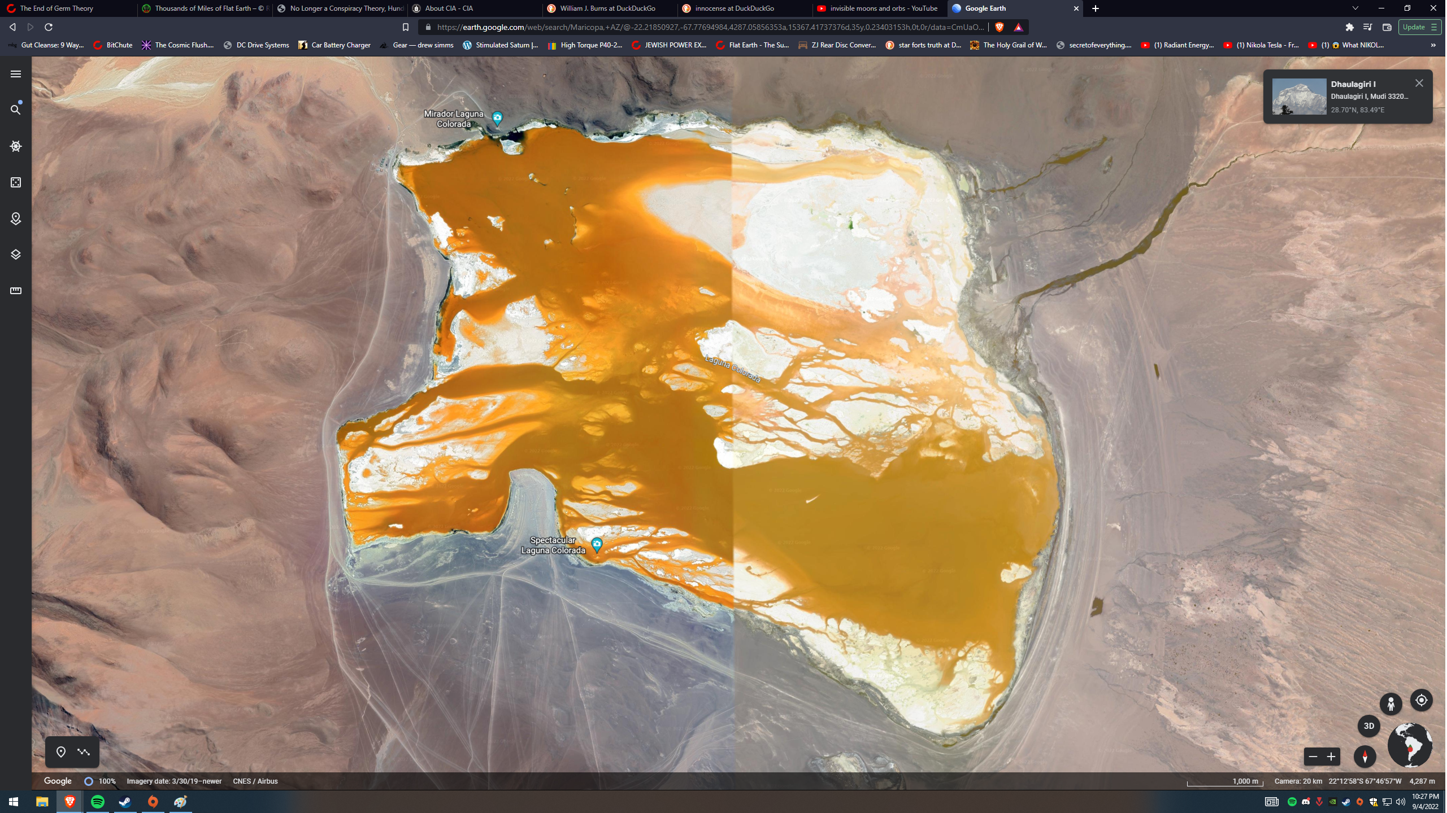The width and height of the screenshot is (1447, 813).
Task: Activate the Pegman street view icon
Action: click(1392, 704)
